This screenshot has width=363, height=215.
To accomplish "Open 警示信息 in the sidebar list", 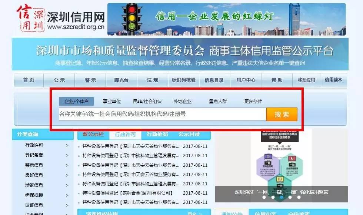I will 34,165.
